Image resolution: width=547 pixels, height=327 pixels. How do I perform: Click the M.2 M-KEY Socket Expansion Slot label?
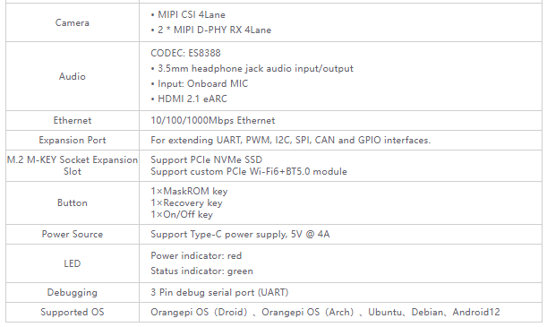click(73, 166)
